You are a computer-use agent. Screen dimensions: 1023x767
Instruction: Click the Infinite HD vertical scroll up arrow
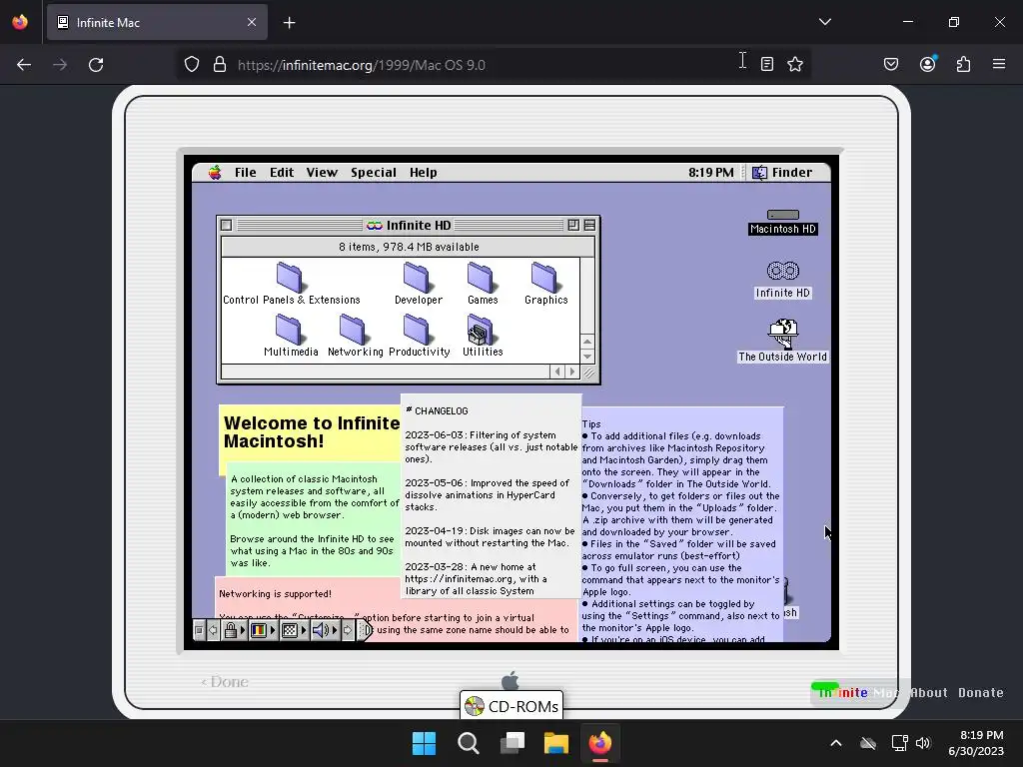[587, 342]
